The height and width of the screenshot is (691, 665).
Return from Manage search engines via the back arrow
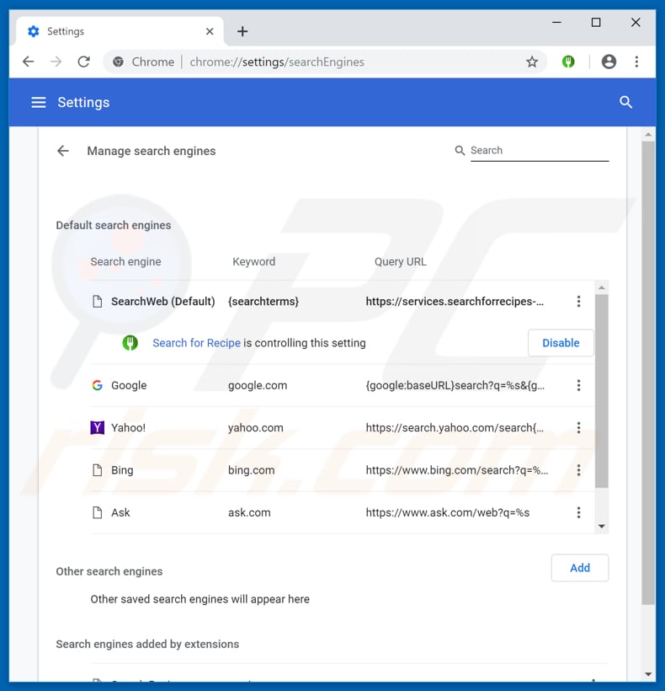point(63,151)
